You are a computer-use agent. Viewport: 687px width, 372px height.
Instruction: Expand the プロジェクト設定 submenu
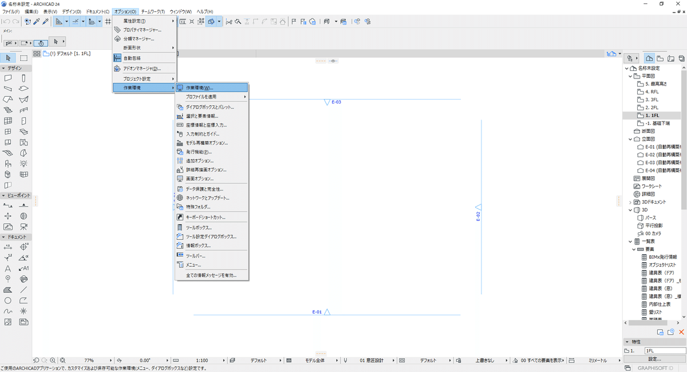point(145,79)
